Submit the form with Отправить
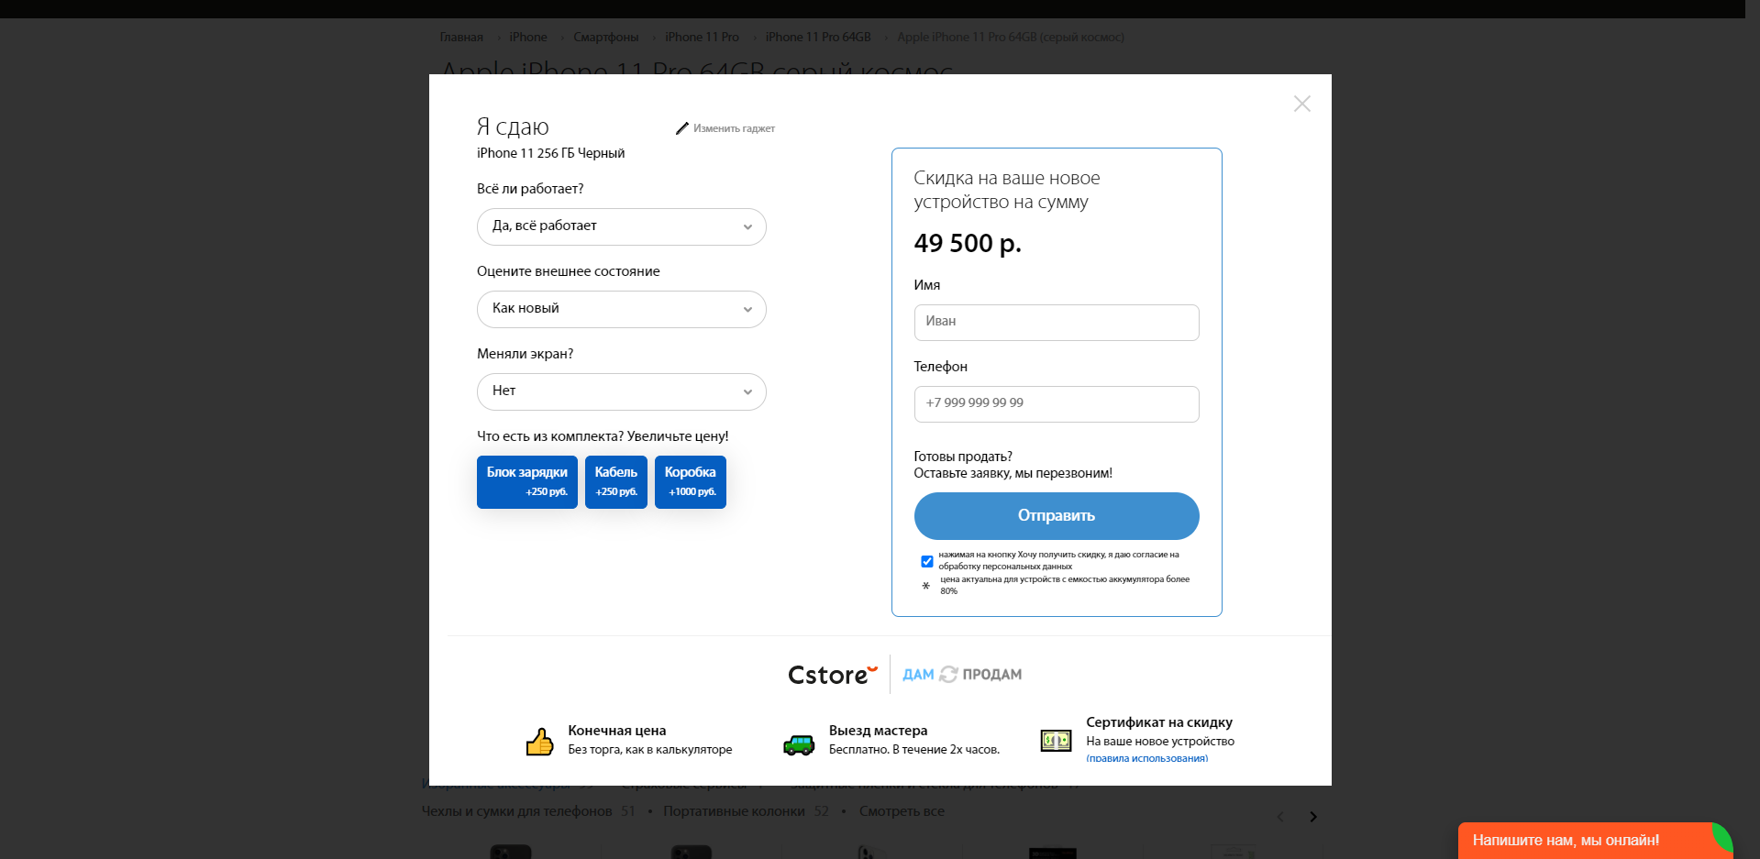This screenshot has height=859, width=1760. [x=1057, y=516]
